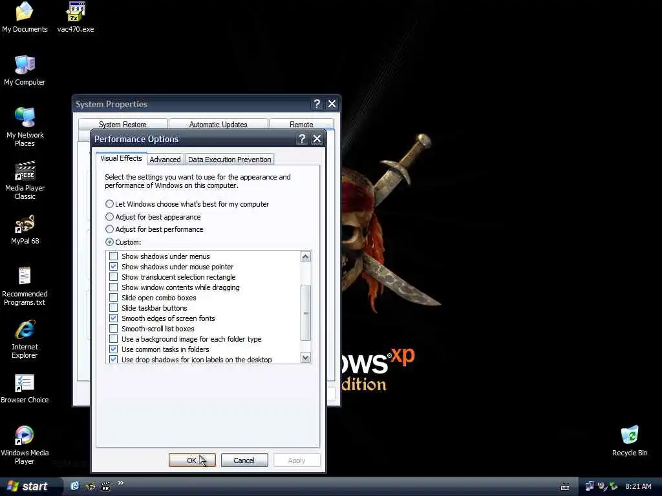Launch Media Player Classic desktop shortcut
This screenshot has height=496, width=662.
click(x=25, y=180)
